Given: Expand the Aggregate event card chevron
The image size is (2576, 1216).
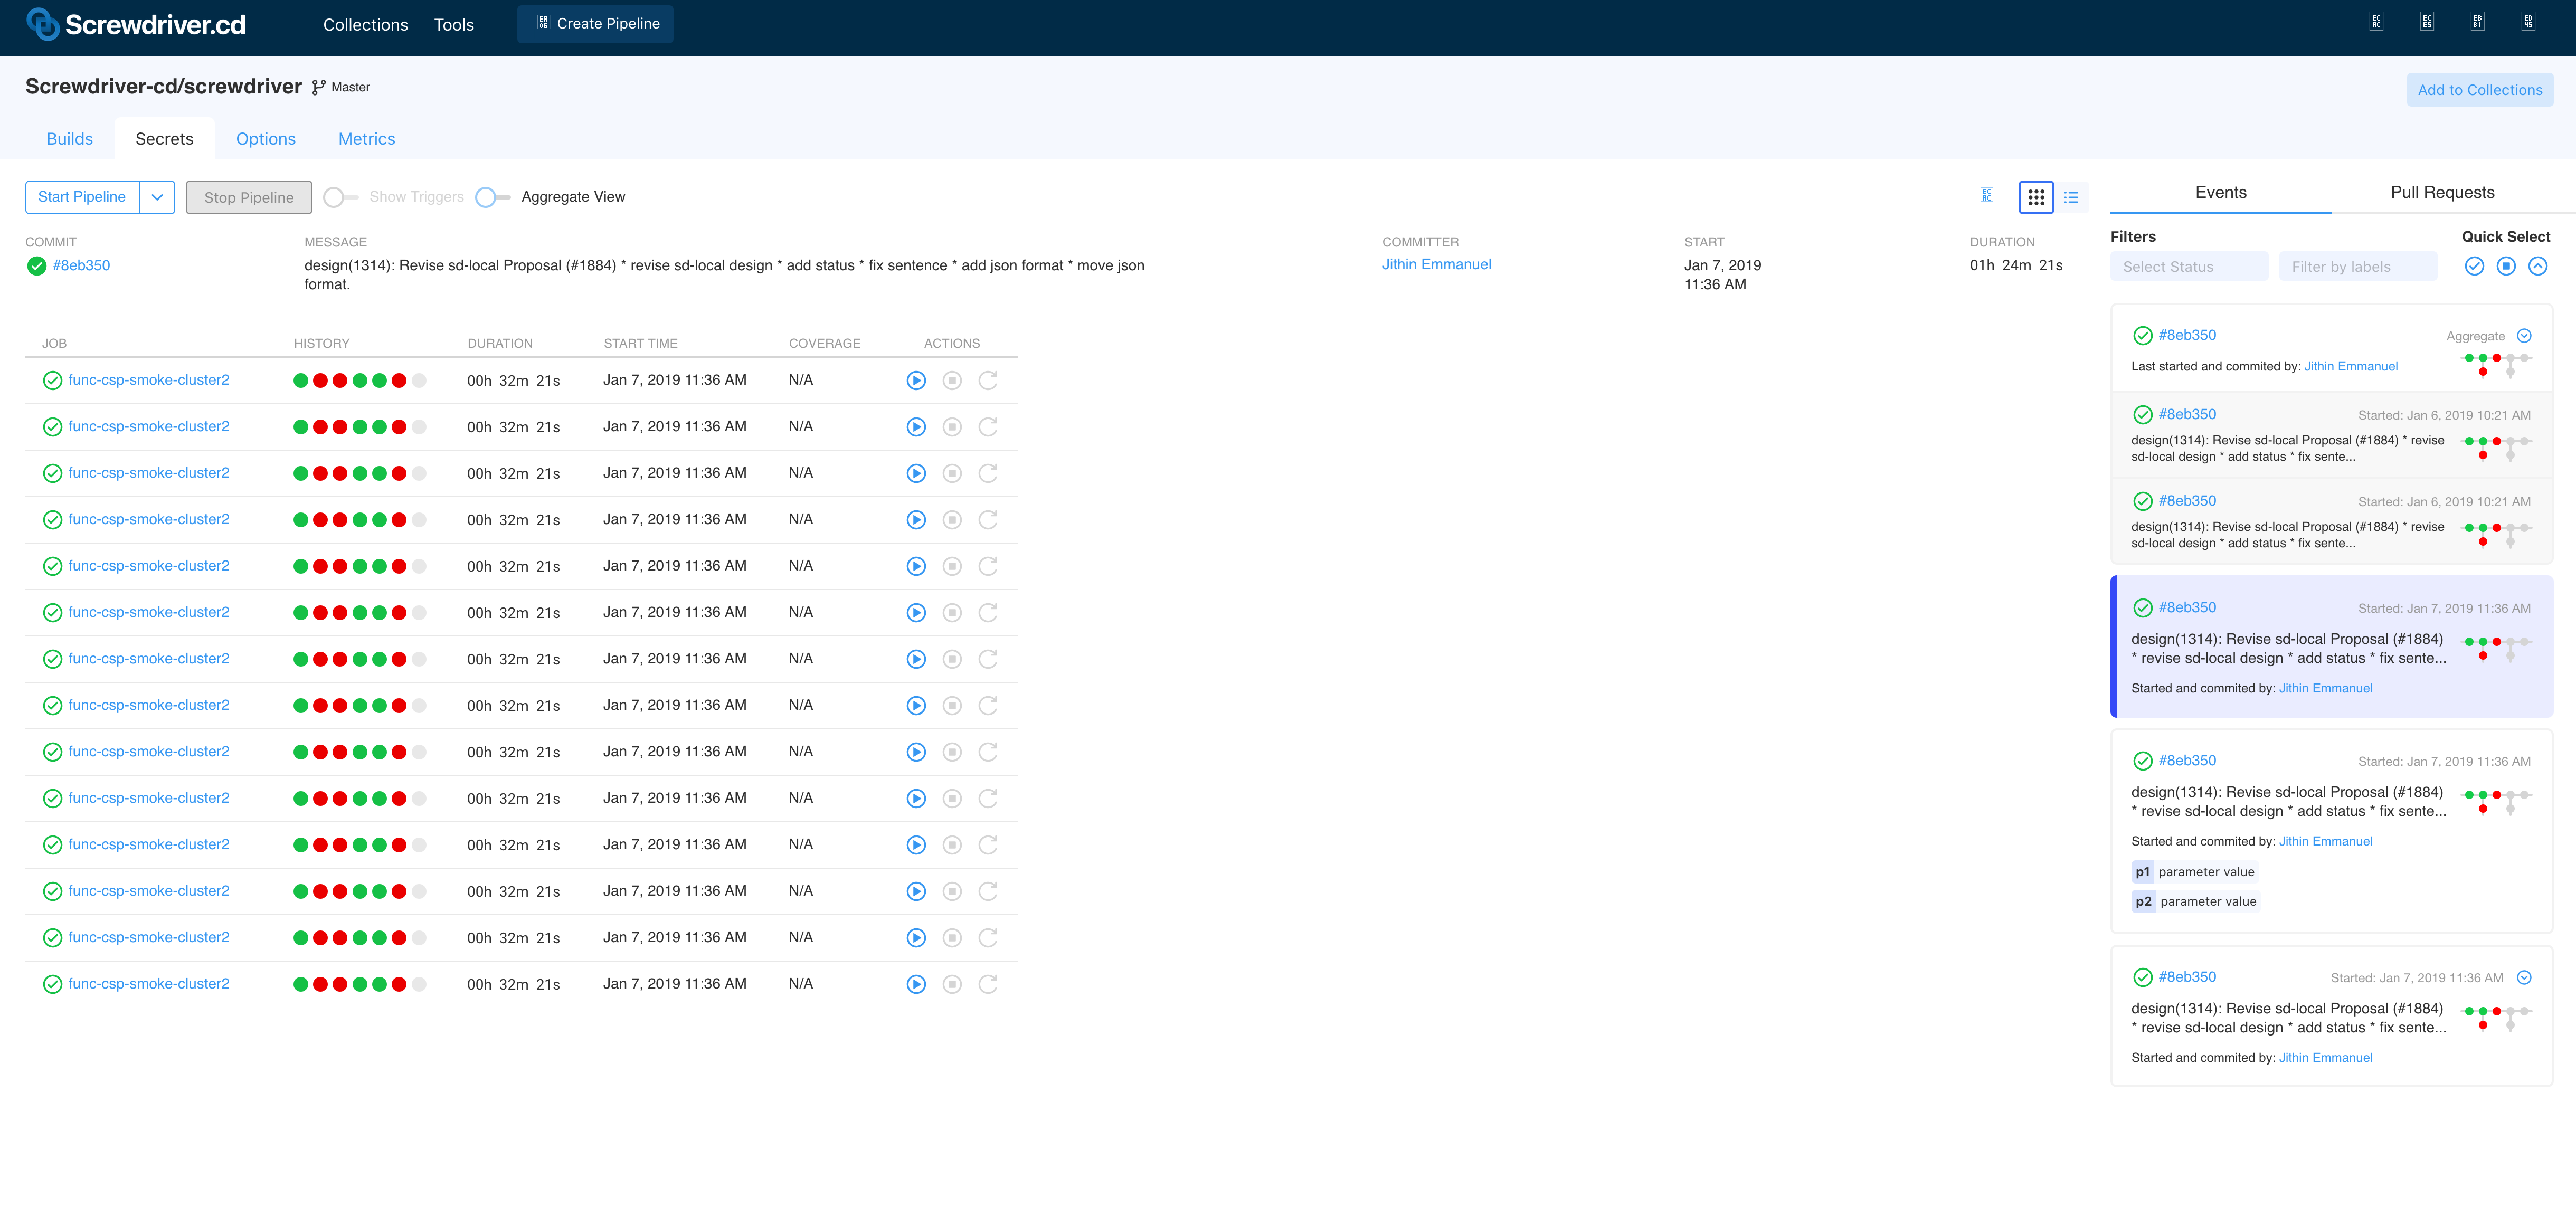Looking at the screenshot, I should pos(2524,336).
